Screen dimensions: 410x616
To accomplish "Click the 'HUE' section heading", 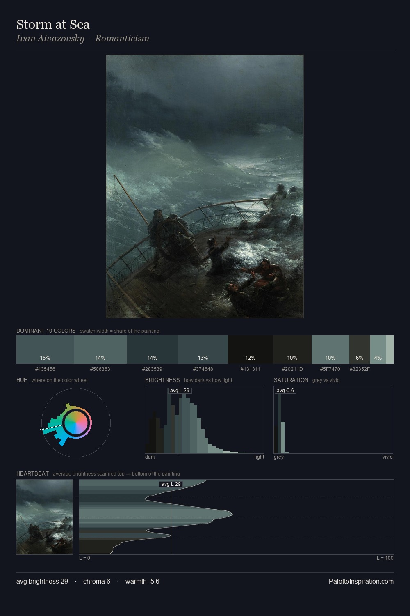I will (x=22, y=380).
